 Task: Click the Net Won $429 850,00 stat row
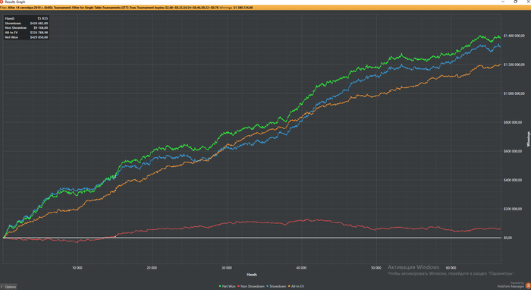(x=27, y=37)
